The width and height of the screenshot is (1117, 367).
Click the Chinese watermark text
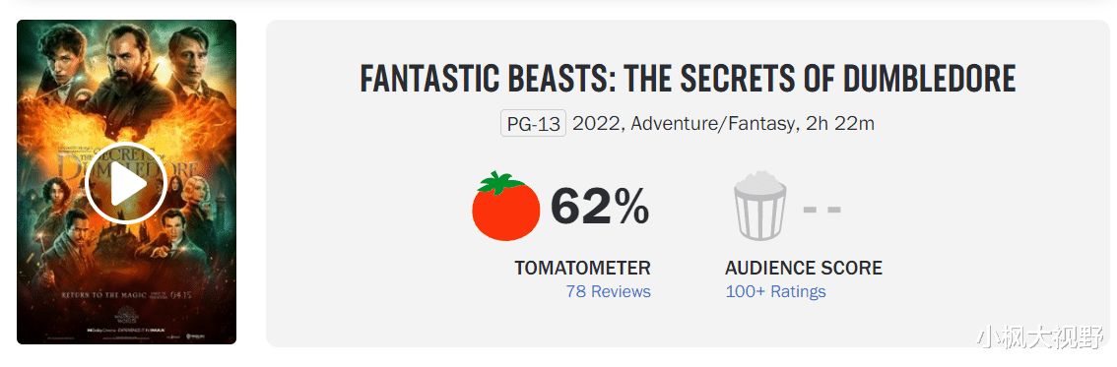1039,339
